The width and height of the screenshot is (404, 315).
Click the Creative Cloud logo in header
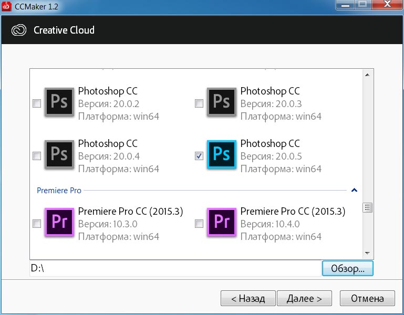(19, 30)
